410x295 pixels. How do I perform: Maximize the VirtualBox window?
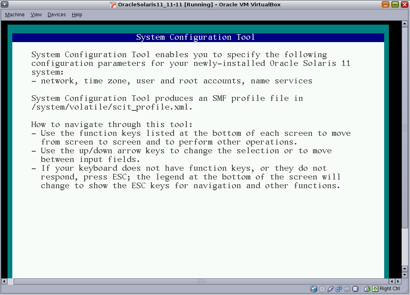coord(395,4)
